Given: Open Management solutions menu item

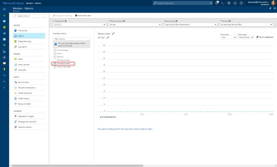Looking at the screenshot, I should (29, 122).
